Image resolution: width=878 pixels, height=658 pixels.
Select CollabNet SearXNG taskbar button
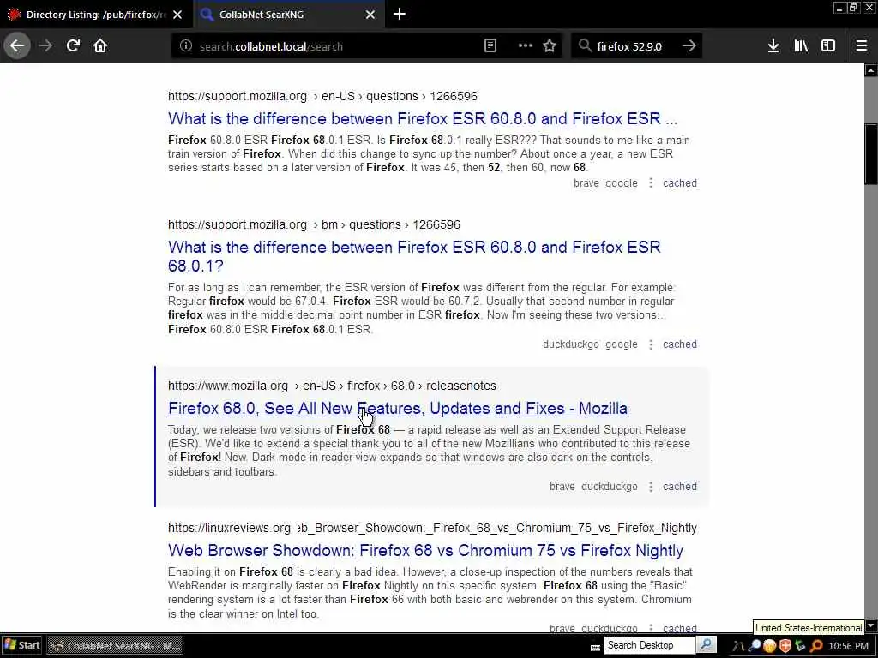click(x=115, y=646)
